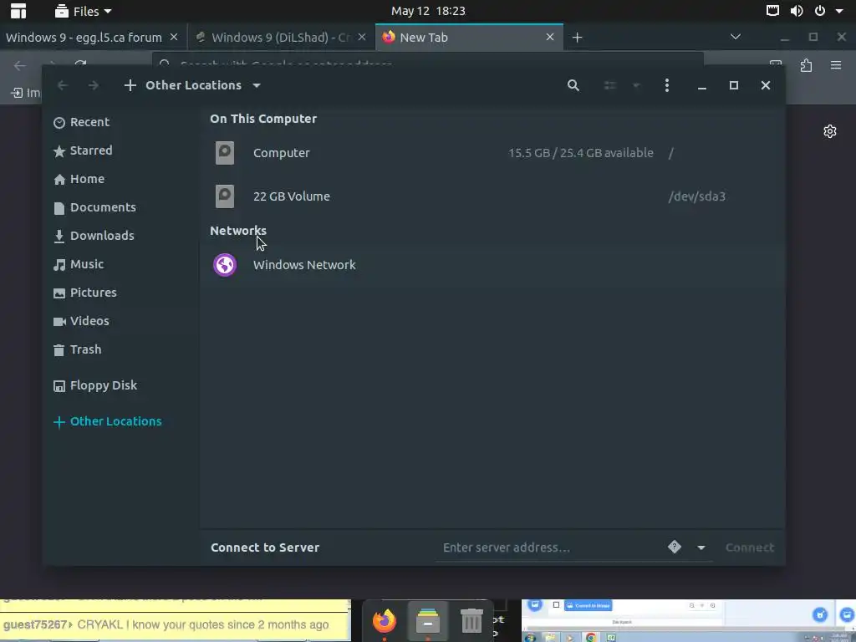Open Pictures folder in sidebar

point(85,293)
